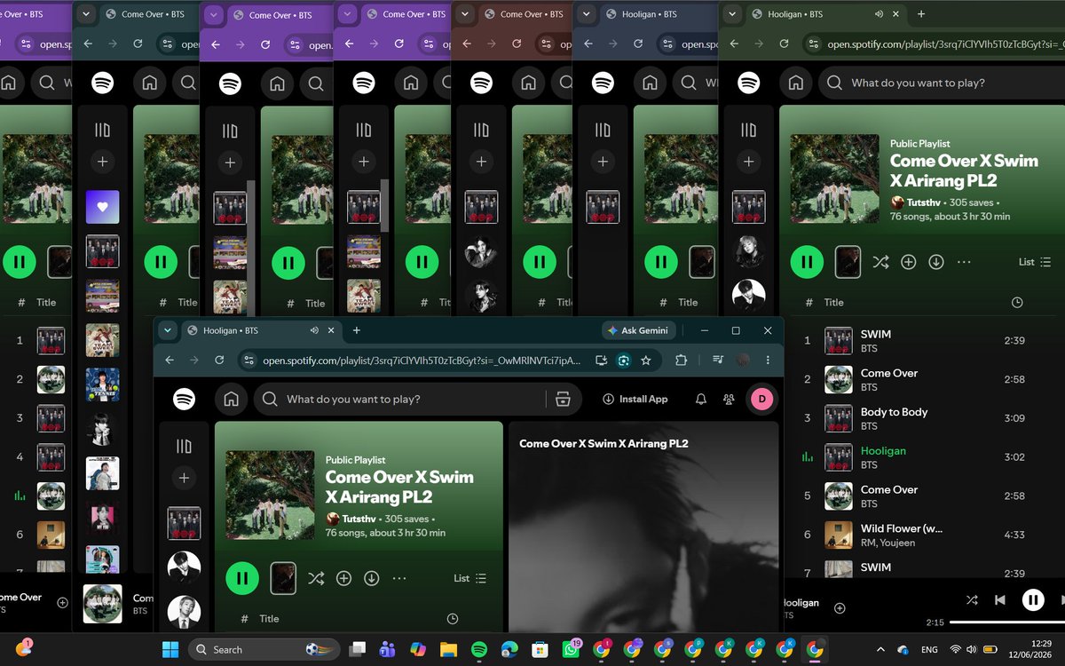Click Spotify logo in wide green background window
The width and height of the screenshot is (1065, 666).
pyautogui.click(x=748, y=83)
